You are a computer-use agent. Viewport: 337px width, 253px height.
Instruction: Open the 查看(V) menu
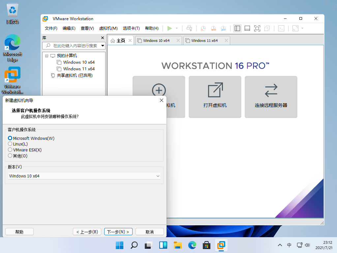pos(87,28)
